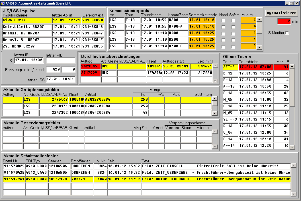Click up arrow in Aktuelle Grobplanungsfehler scrollbar
Screen dimensions: 301x201
215,99
